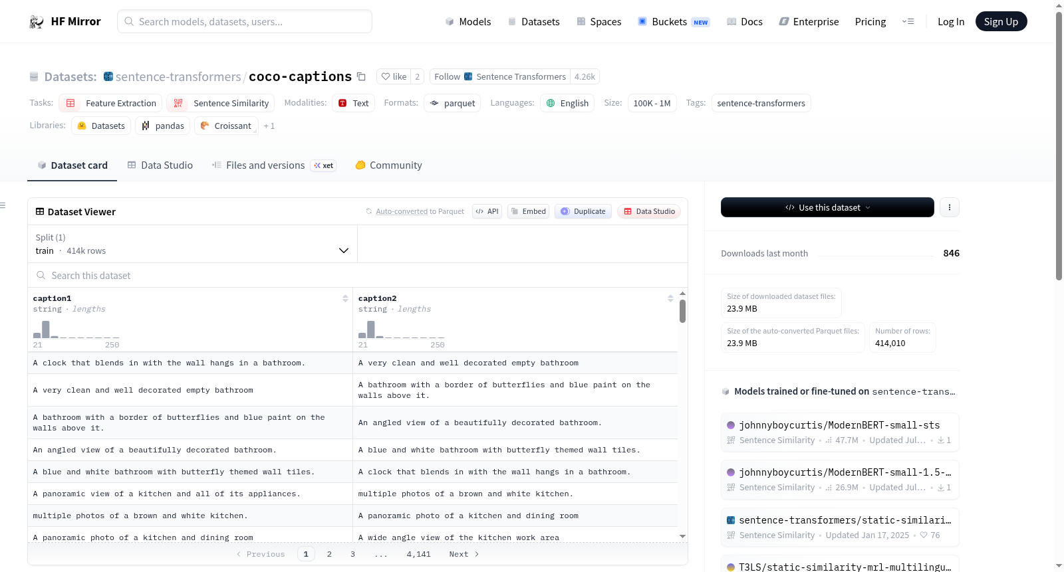This screenshot has height=572, width=1064.
Task: Open the Dataset card tab
Action: (72, 165)
